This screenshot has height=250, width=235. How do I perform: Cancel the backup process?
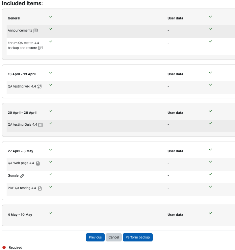pos(114,238)
